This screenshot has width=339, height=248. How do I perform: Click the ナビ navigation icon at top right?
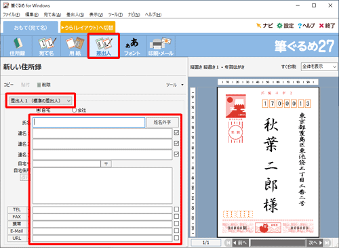(264, 26)
